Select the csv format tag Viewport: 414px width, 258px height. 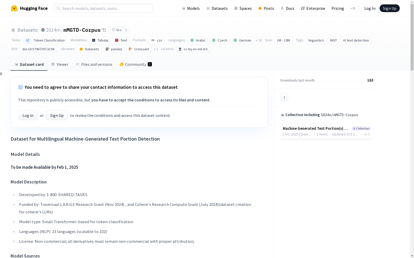pyautogui.click(x=157, y=40)
